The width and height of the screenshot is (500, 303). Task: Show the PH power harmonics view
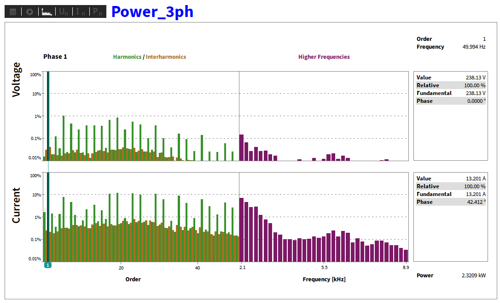click(98, 12)
